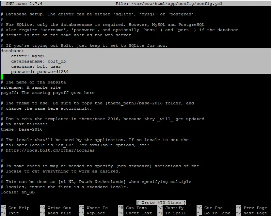Viewport: 271px width, 216px height.
Task: Click the '# The theme to use' comment line
Action: click(x=97, y=103)
